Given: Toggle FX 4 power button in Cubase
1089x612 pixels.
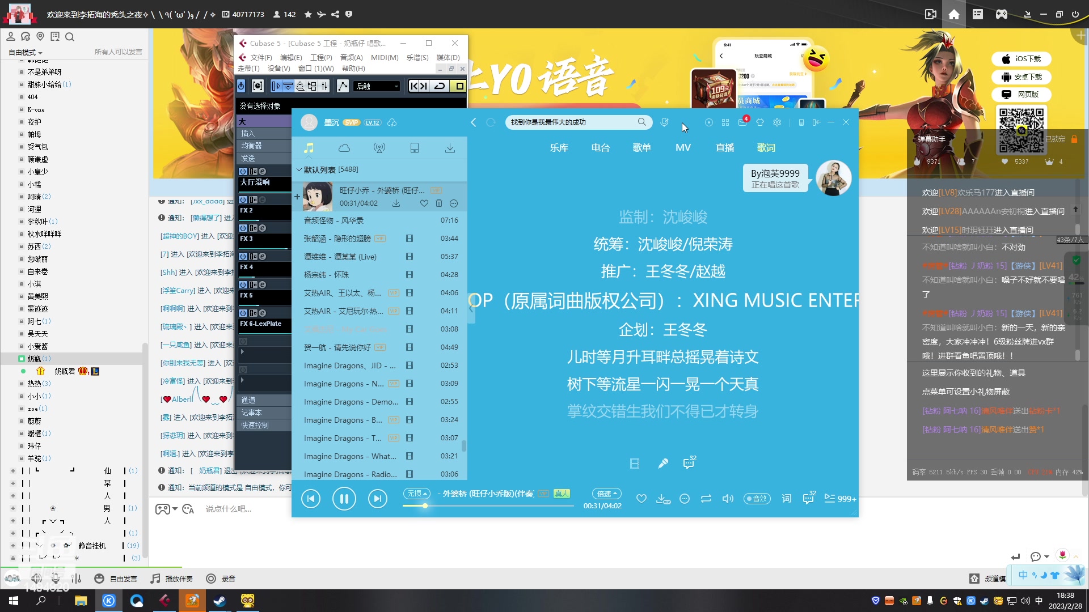Looking at the screenshot, I should pyautogui.click(x=243, y=256).
